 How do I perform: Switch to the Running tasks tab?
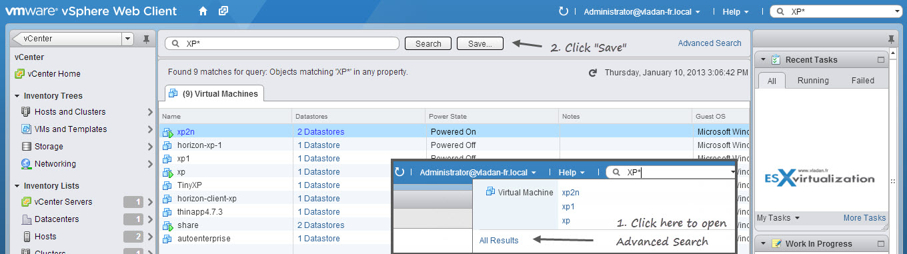tap(813, 81)
